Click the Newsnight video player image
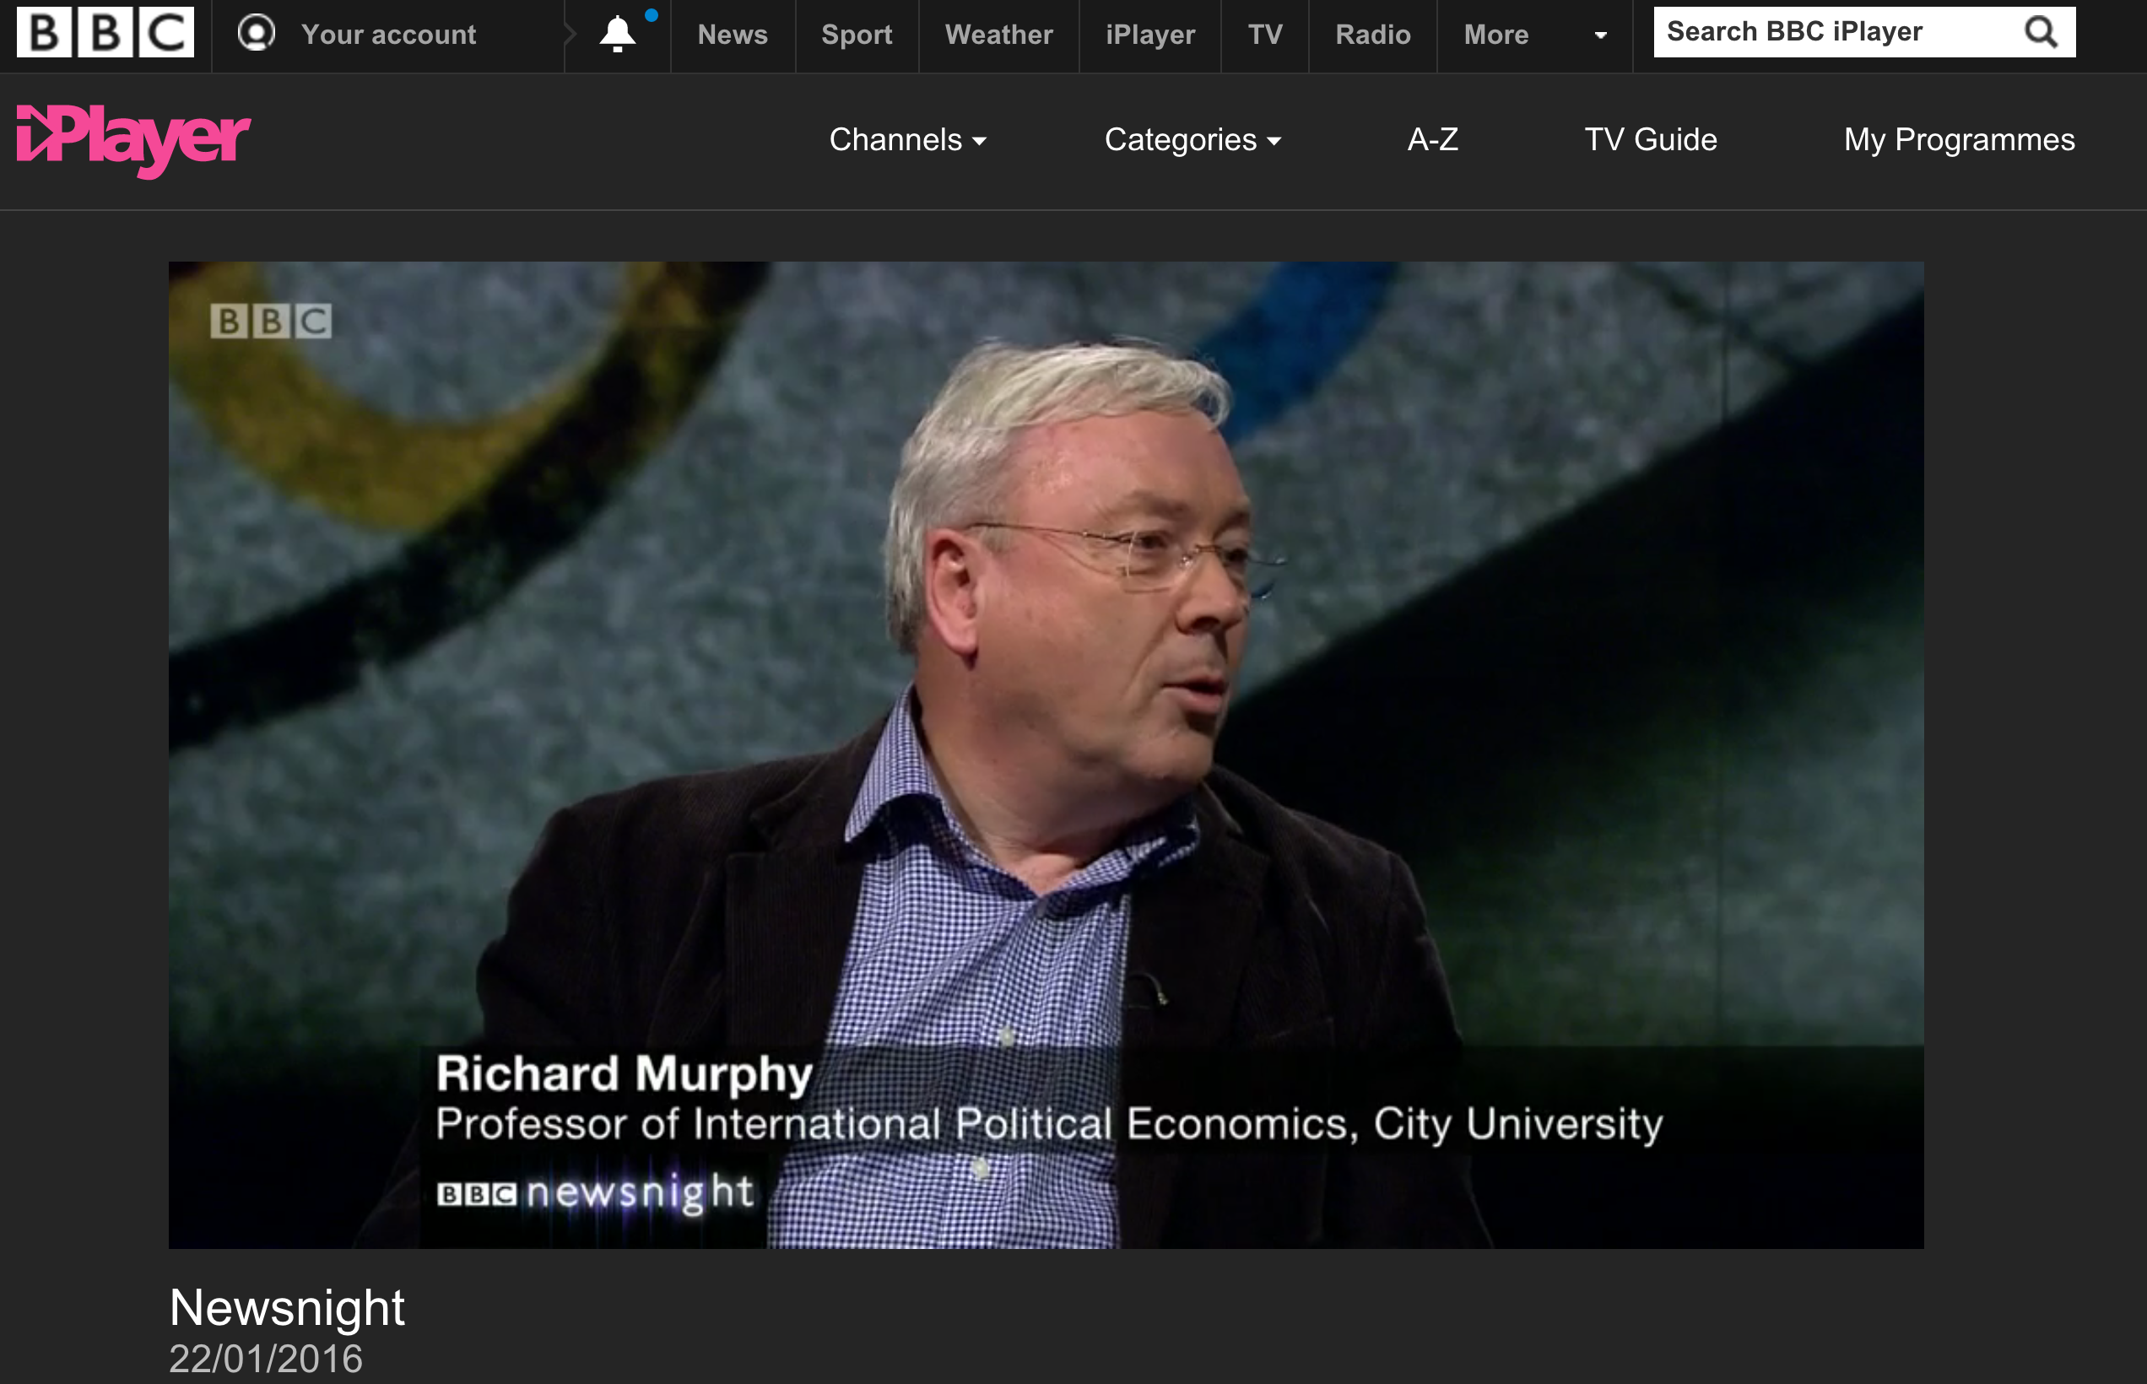This screenshot has width=2147, height=1384. 1045,754
